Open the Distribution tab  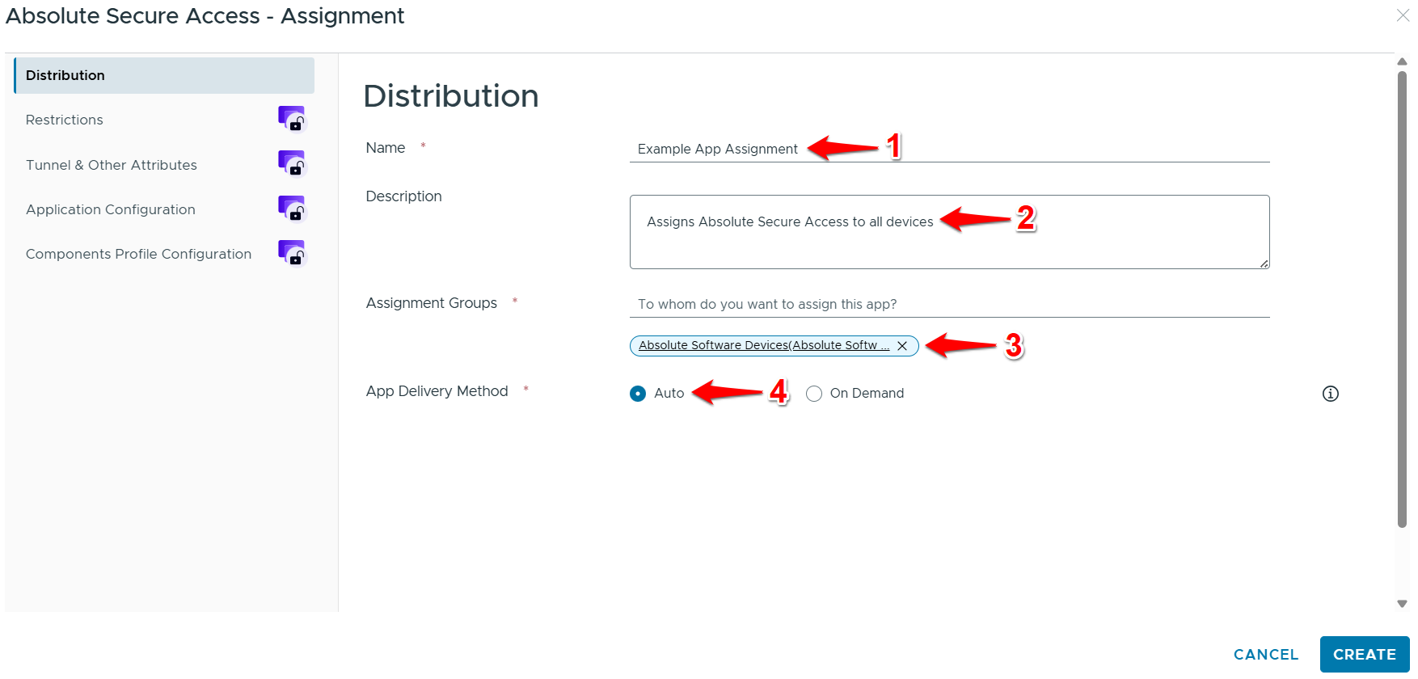coord(164,75)
